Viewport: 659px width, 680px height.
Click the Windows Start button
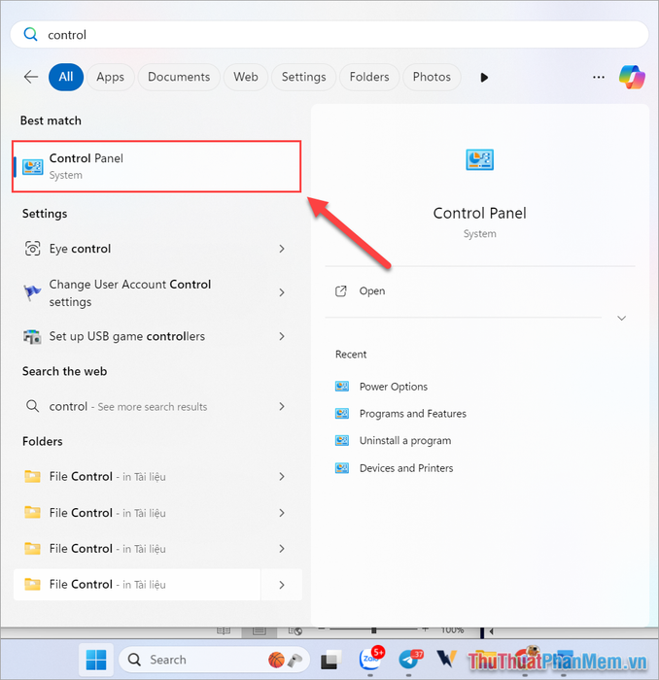click(x=96, y=661)
